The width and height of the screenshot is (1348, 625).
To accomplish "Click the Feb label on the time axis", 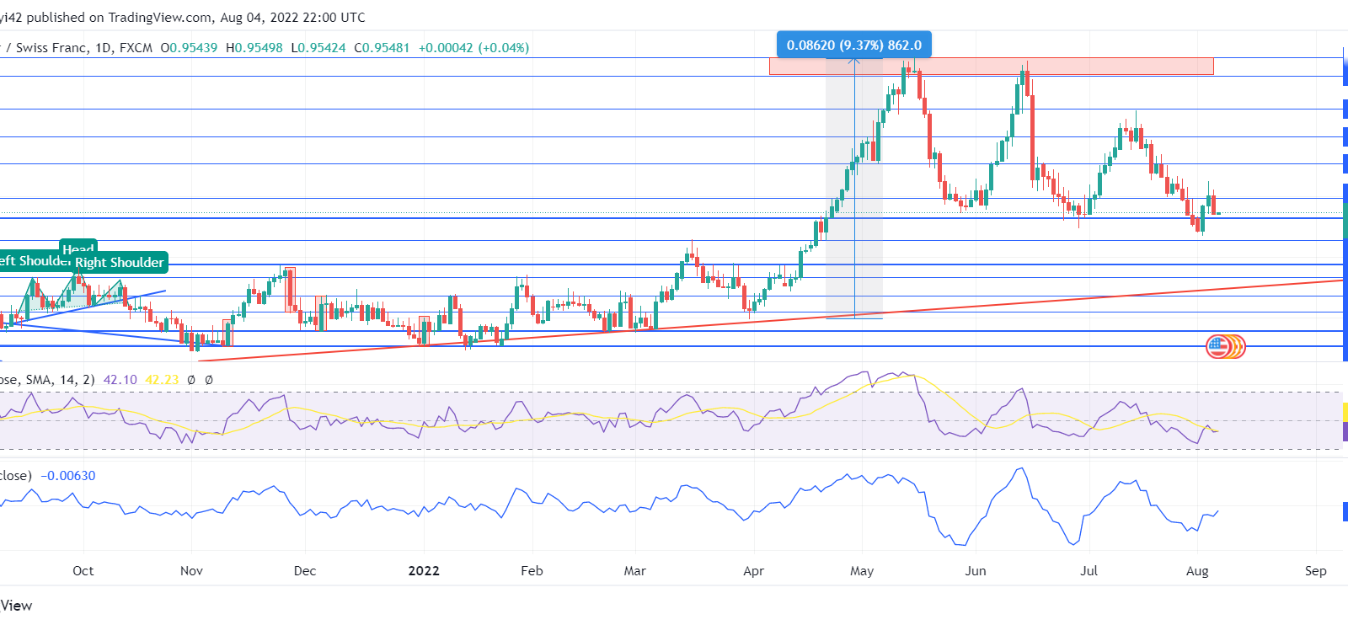I will coord(532,571).
